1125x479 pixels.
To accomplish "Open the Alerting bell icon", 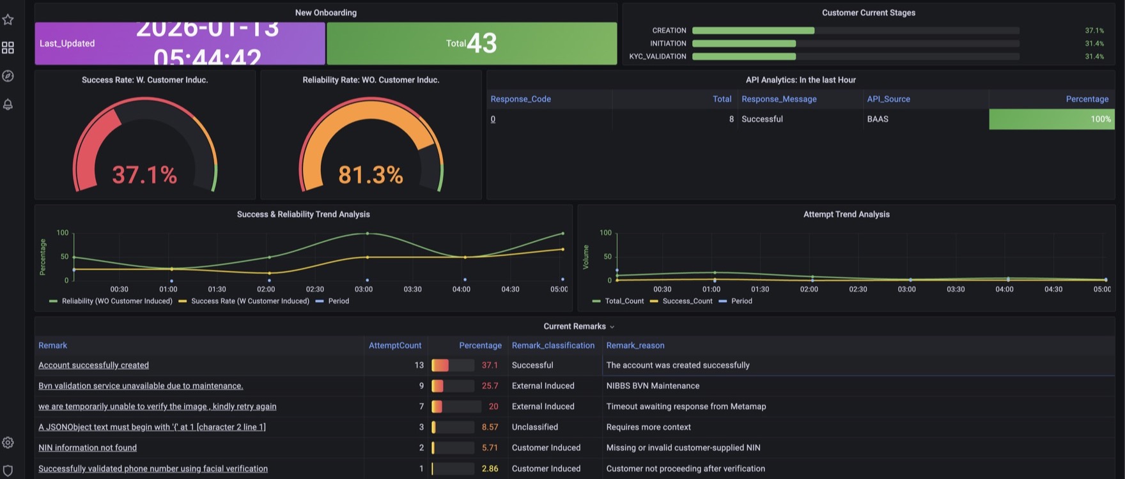I will click(x=8, y=104).
